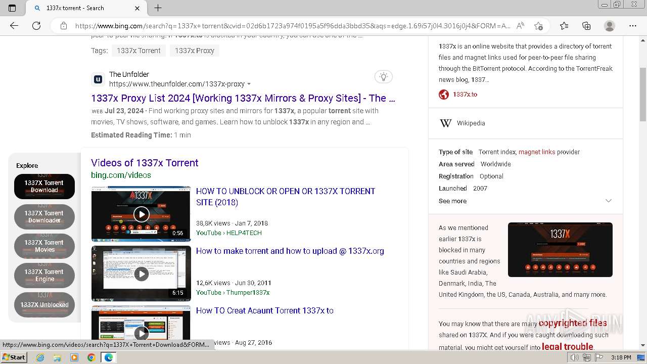Open the browser profile avatar
The image size is (647, 364).
[610, 26]
